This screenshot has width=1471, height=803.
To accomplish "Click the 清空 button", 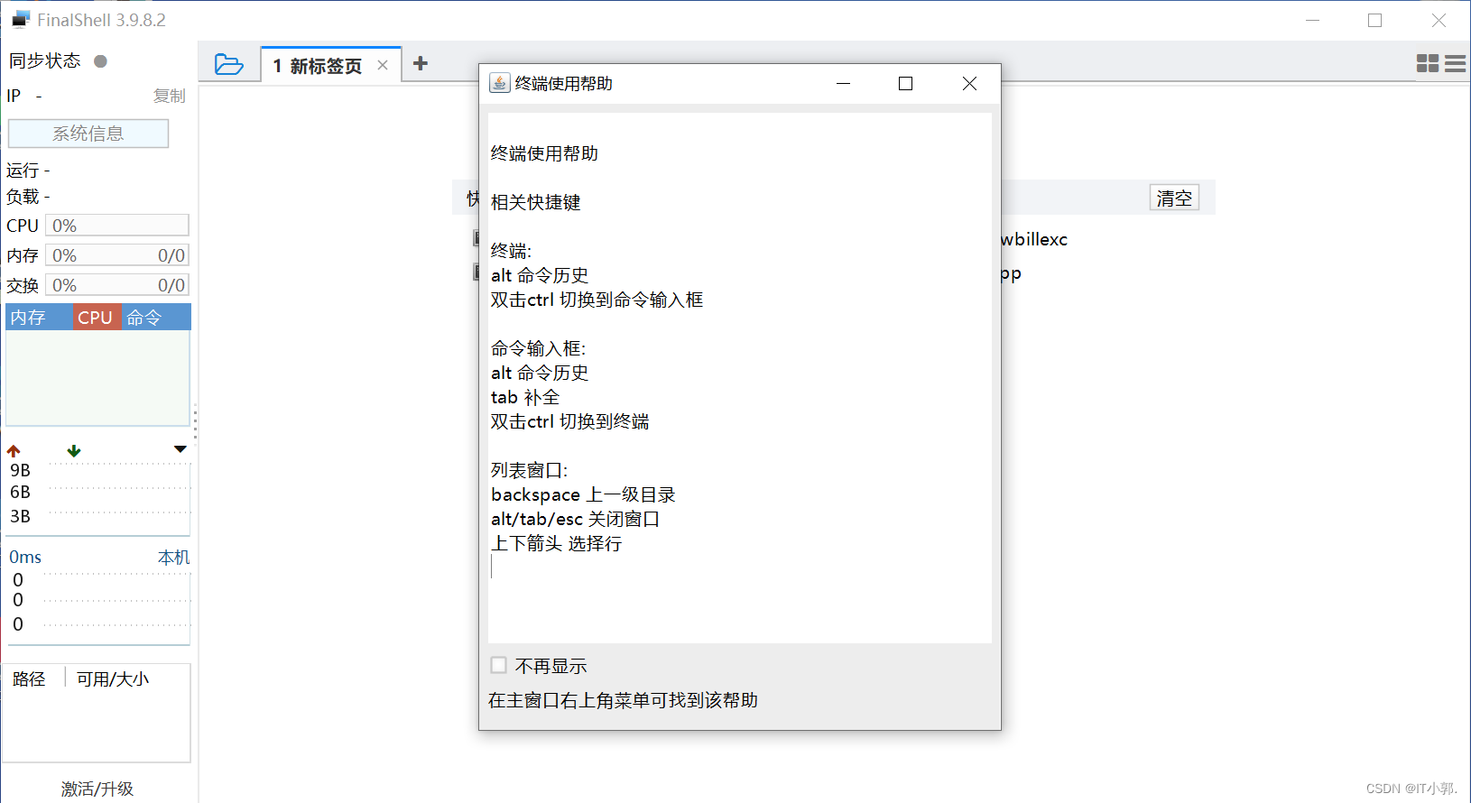I will (x=1174, y=198).
